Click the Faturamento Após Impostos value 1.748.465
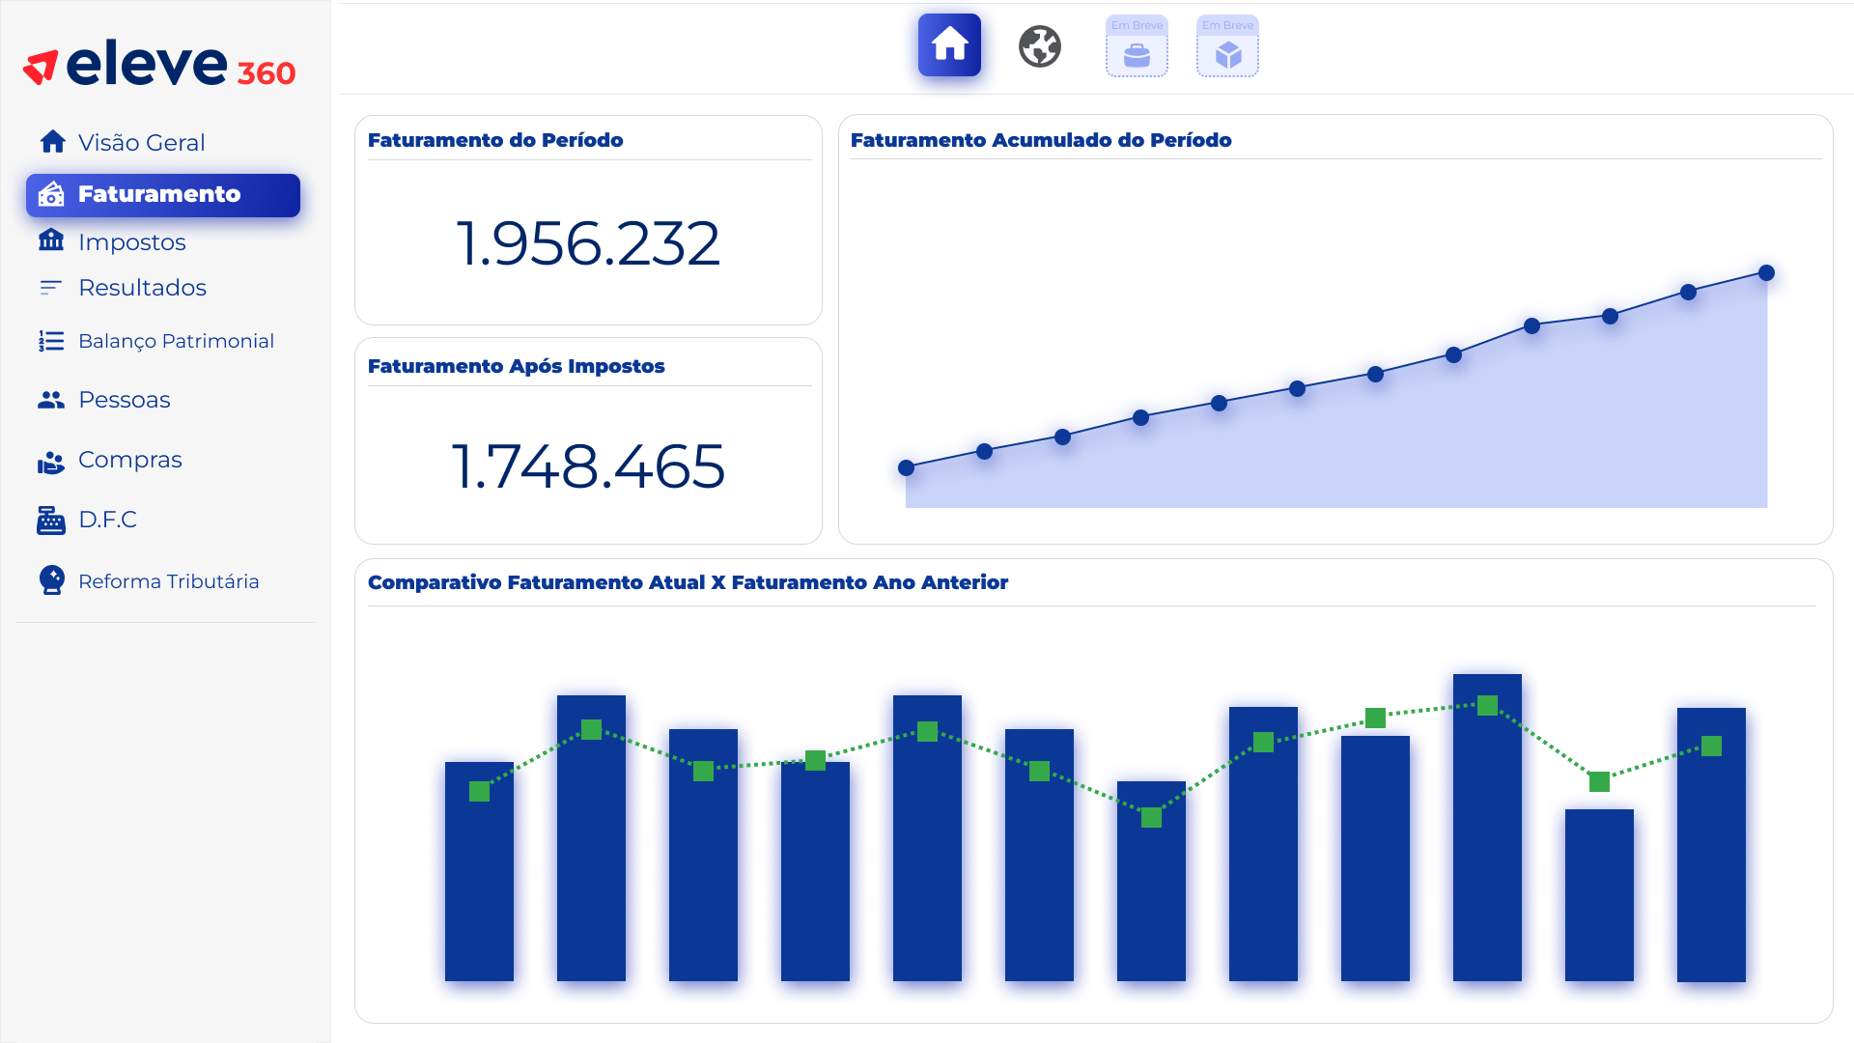This screenshot has width=1854, height=1043. [587, 467]
